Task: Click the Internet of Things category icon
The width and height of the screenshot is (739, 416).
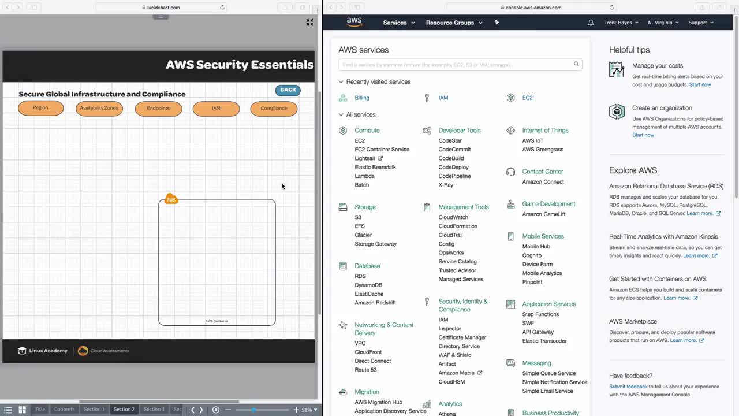Action: (x=510, y=131)
